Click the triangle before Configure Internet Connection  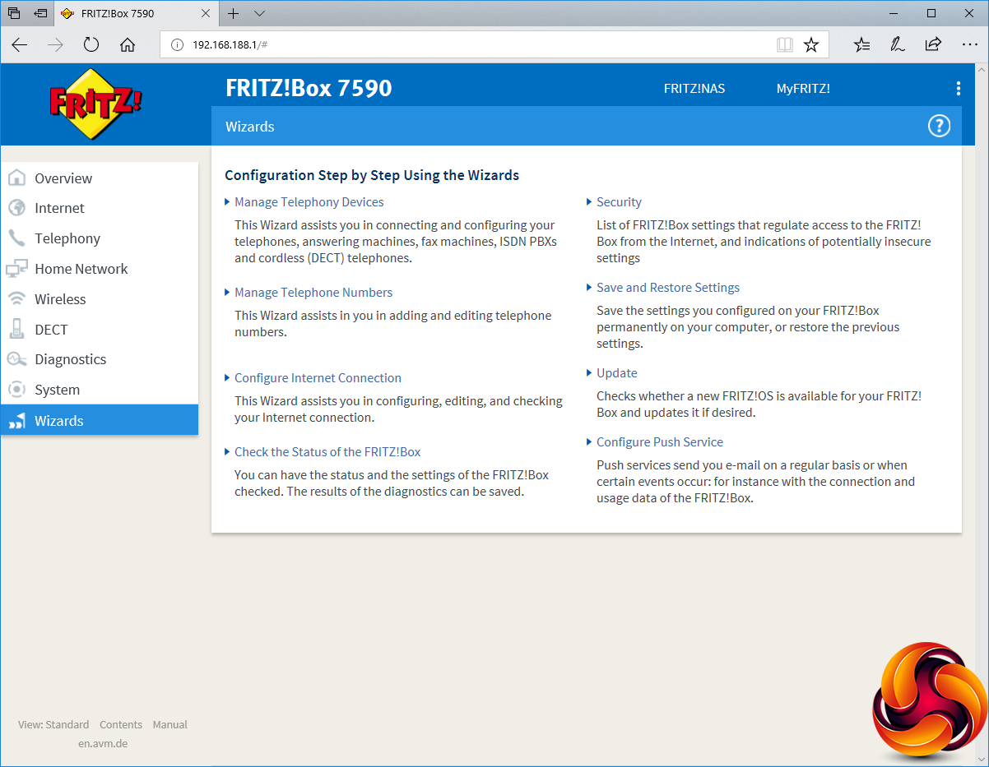coord(228,377)
